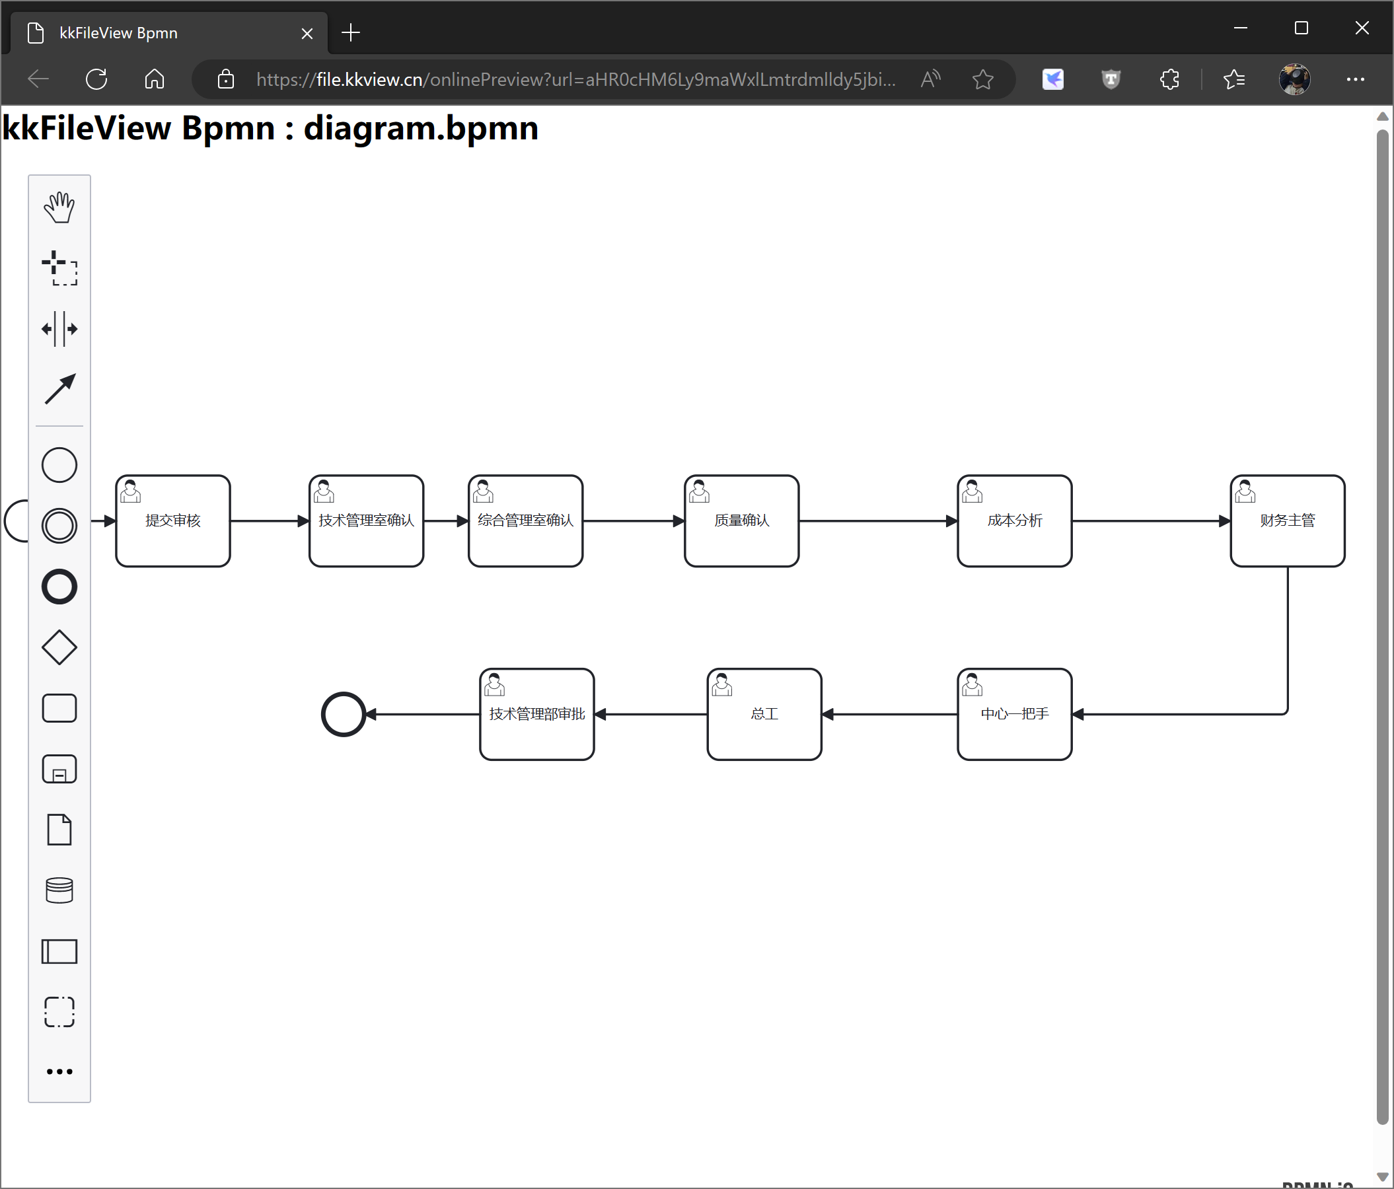Select the marquee selection tool
Screen dimensions: 1394x1189
pos(60,269)
